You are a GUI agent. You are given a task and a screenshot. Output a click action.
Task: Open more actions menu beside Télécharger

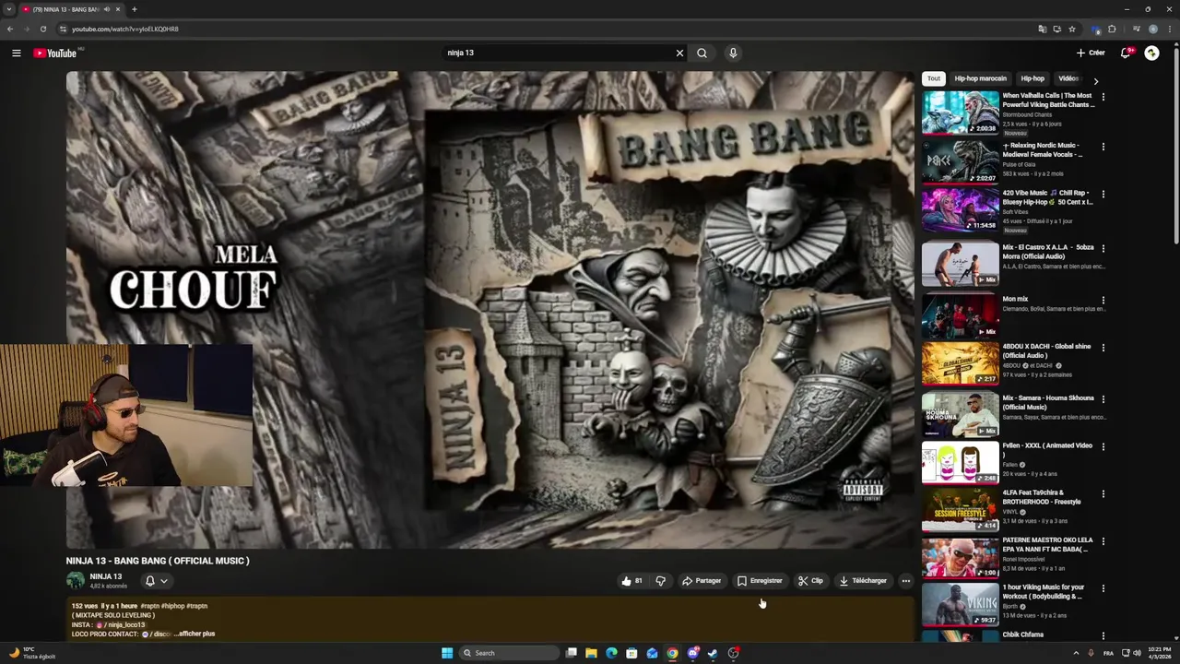906,581
